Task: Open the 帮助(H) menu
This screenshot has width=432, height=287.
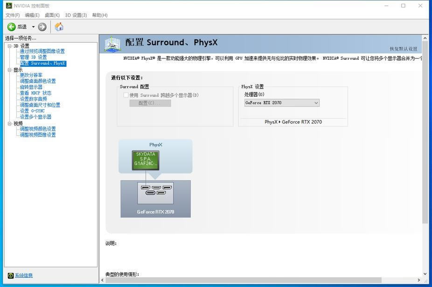Action: pos(100,15)
